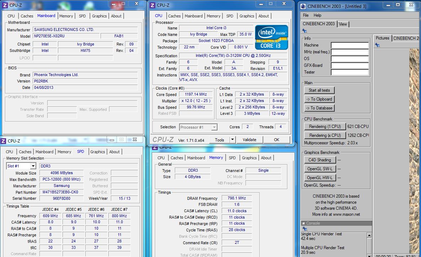Image resolution: width=421 pixels, height=257 pixels.
Task: Click the 96EF8D80 serial number value
Action: [61, 199]
